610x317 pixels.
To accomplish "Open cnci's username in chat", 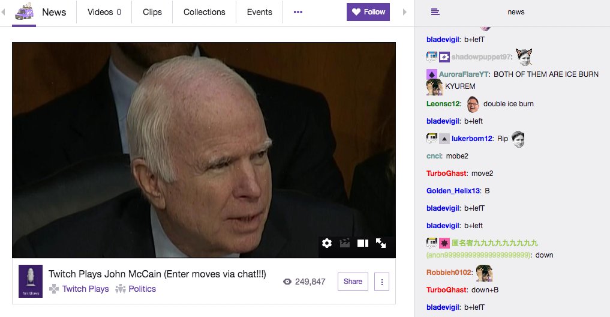I will tap(434, 156).
